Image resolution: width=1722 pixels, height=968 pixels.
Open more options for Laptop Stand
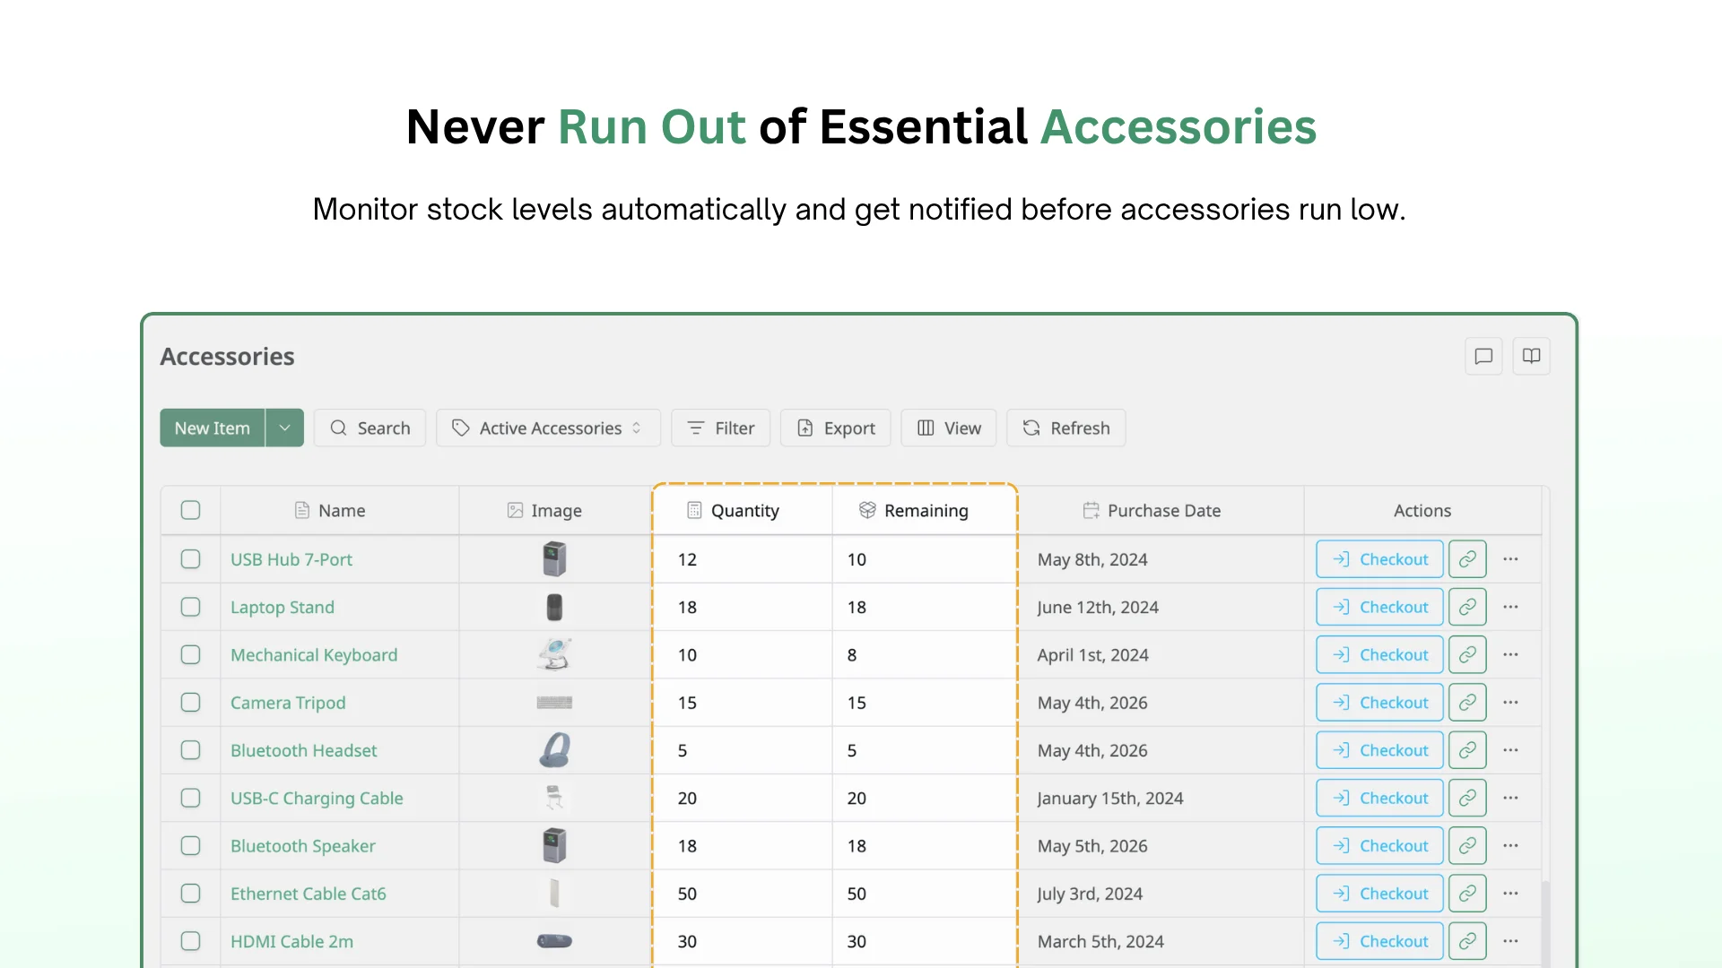1510,607
